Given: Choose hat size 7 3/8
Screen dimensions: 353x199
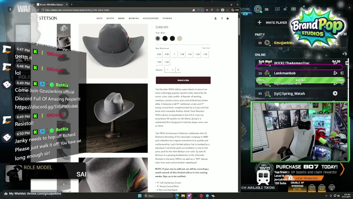Looking at the screenshot, I should click(x=197, y=54).
